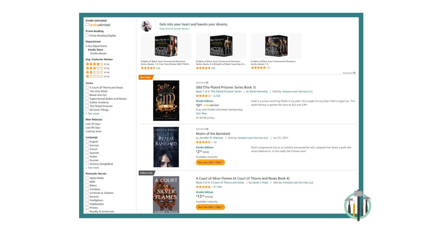
Task: Select the 1 star & Up rating filter
Action: click(95, 76)
